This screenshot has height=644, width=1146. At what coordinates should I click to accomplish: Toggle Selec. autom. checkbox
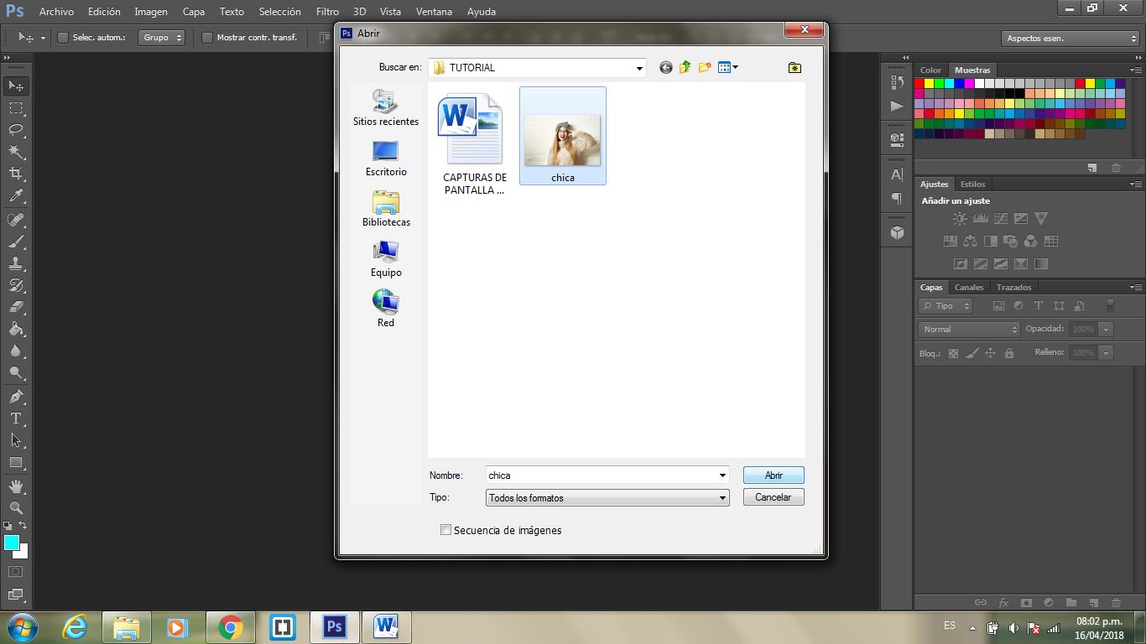click(63, 38)
